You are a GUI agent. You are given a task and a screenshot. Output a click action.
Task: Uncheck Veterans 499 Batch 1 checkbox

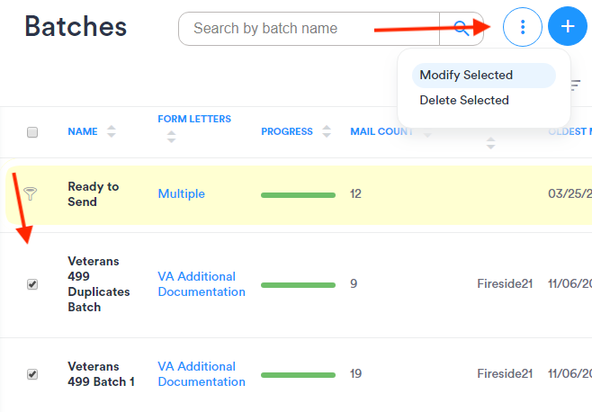click(32, 374)
